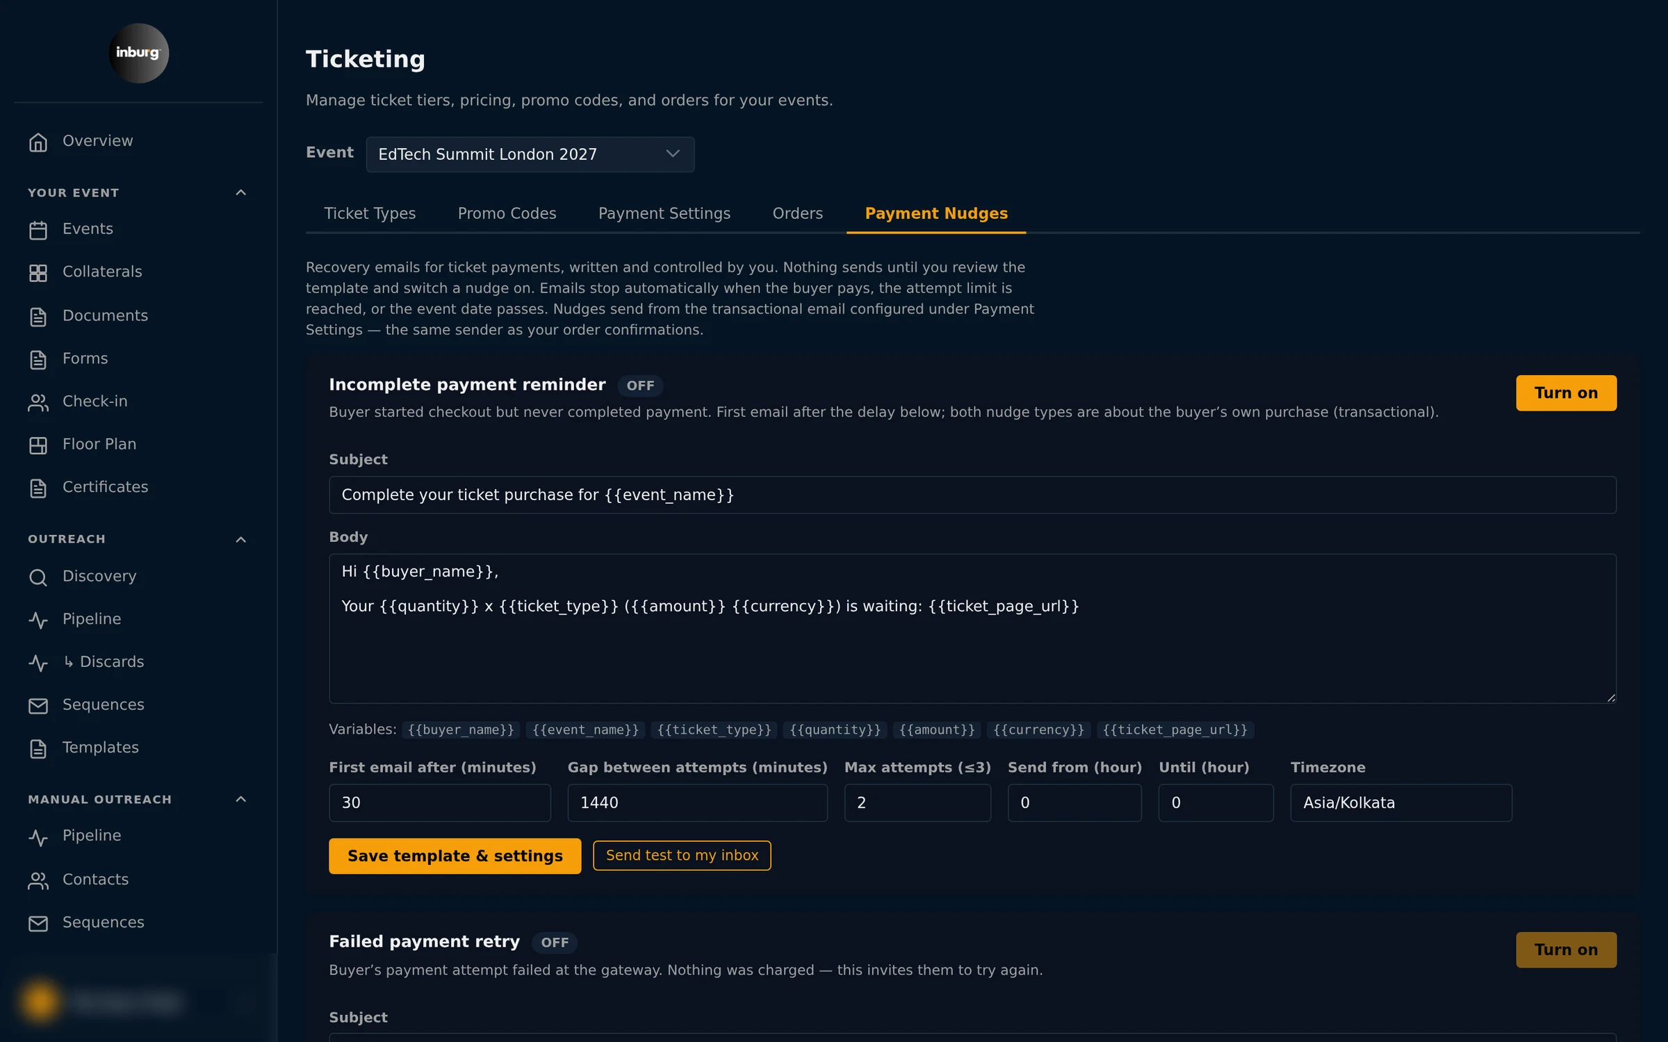Switch to Promo Codes tab
This screenshot has height=1042, width=1668.
[x=507, y=213]
